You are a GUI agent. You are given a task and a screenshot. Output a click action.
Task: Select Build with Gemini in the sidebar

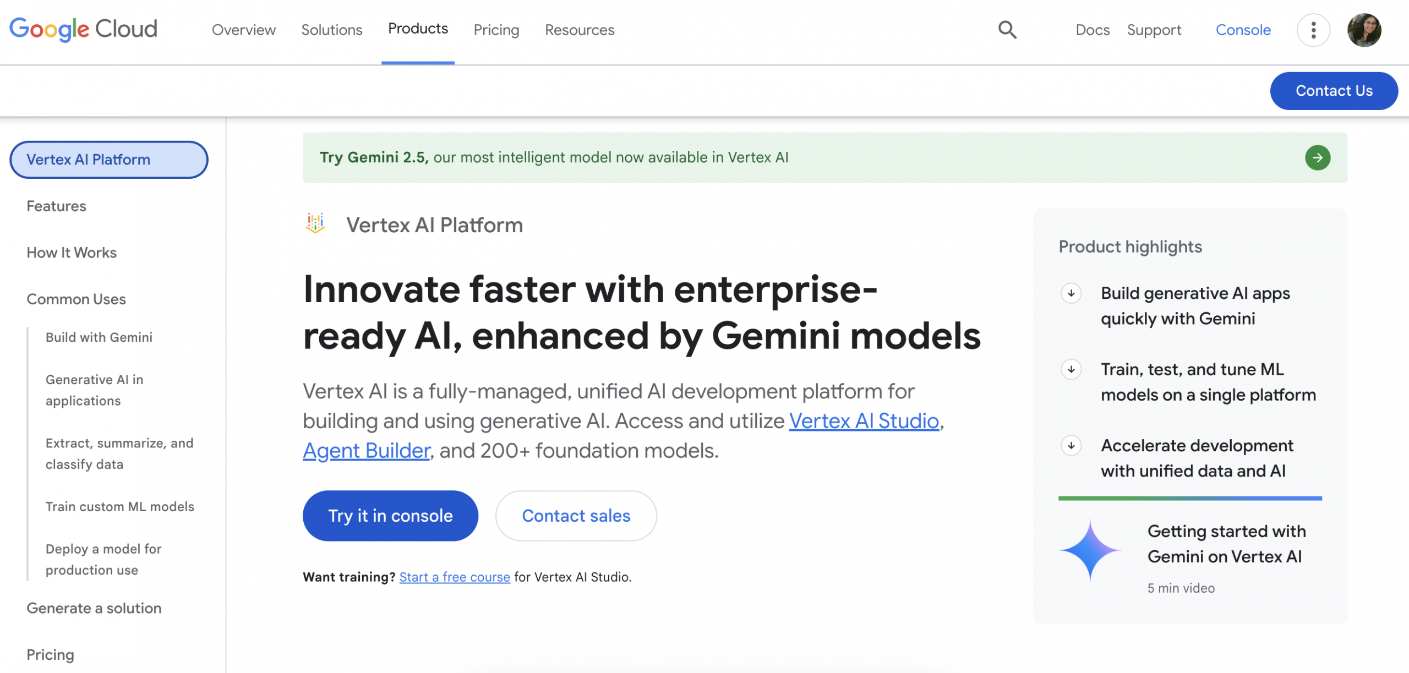coord(98,337)
